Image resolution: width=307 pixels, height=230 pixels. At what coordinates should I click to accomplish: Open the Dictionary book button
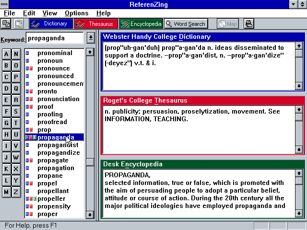click(x=51, y=23)
